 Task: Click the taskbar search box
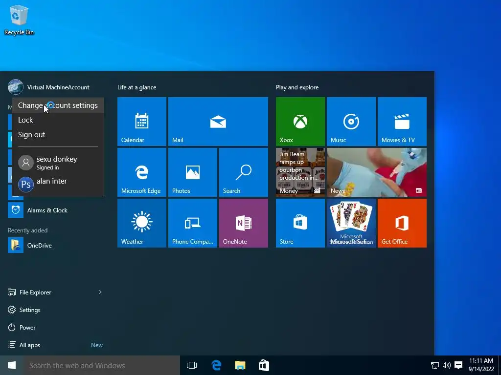point(102,365)
